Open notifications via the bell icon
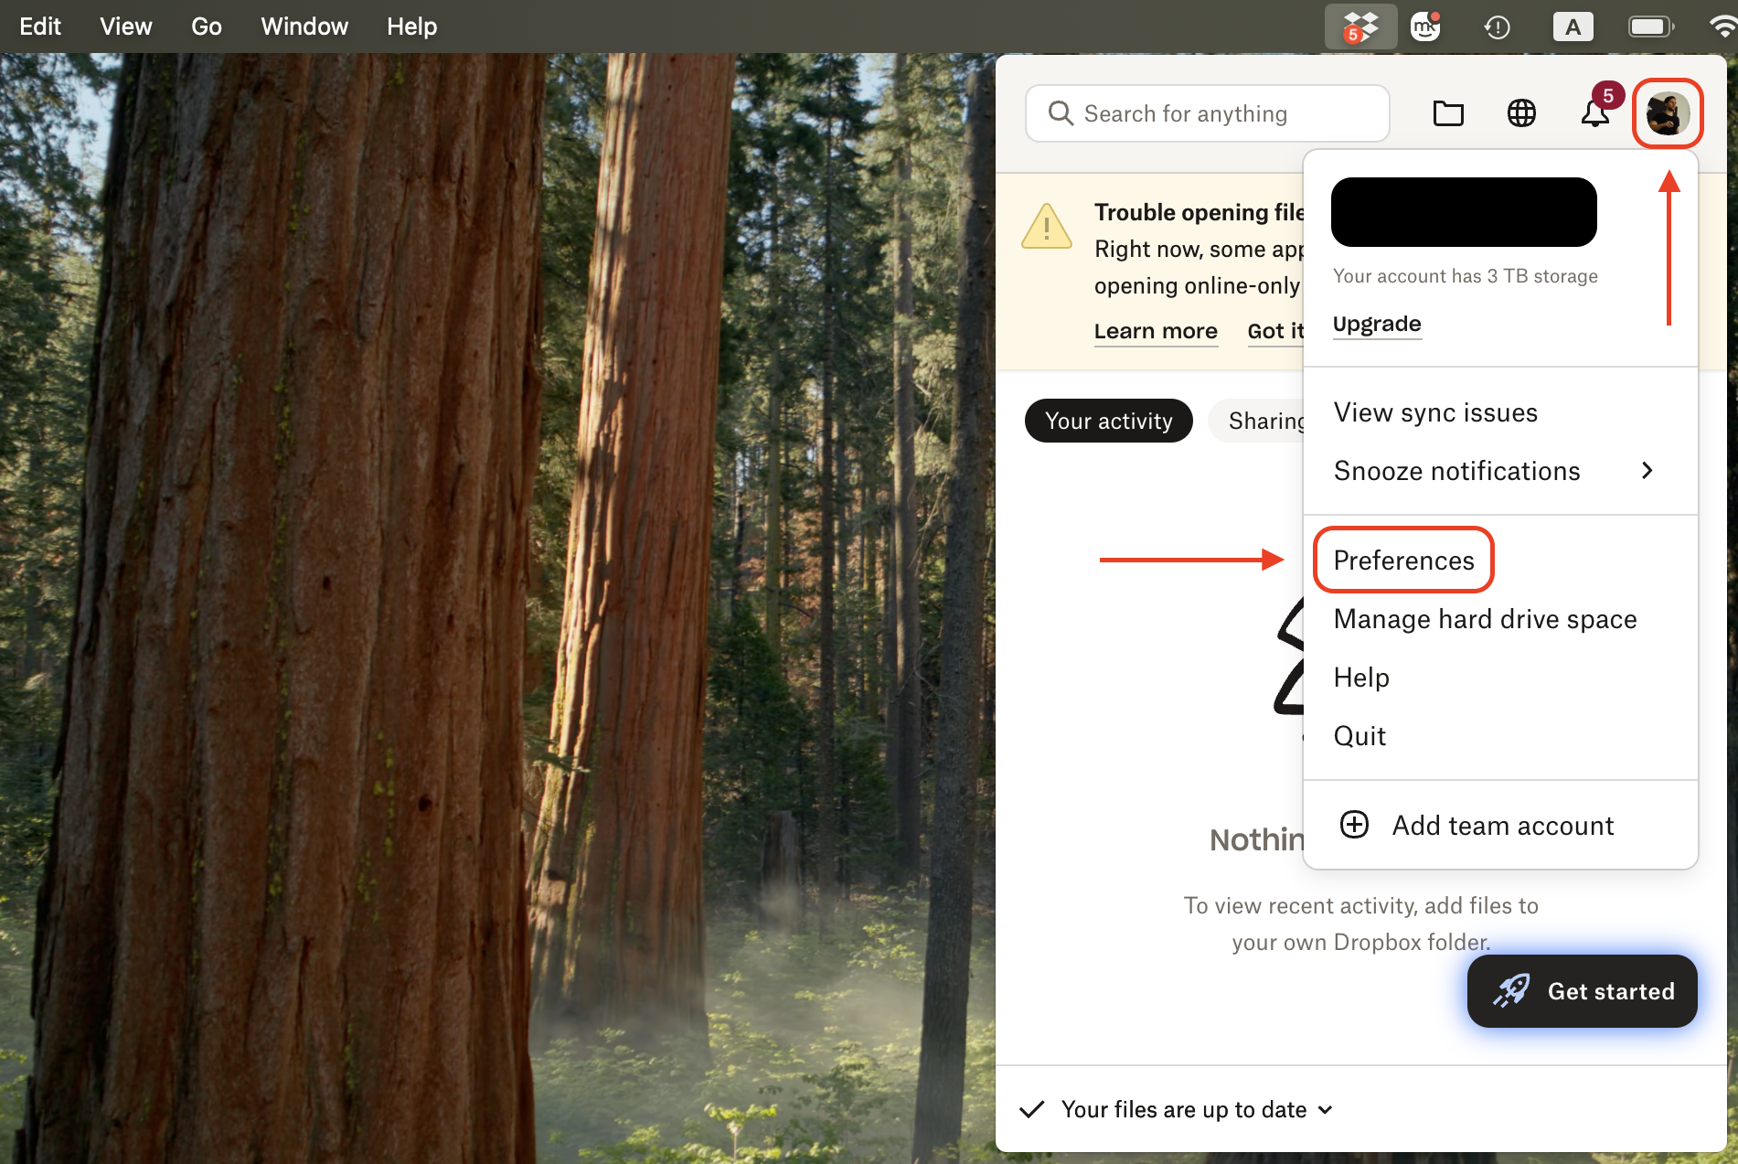The height and width of the screenshot is (1164, 1738). pos(1594,113)
